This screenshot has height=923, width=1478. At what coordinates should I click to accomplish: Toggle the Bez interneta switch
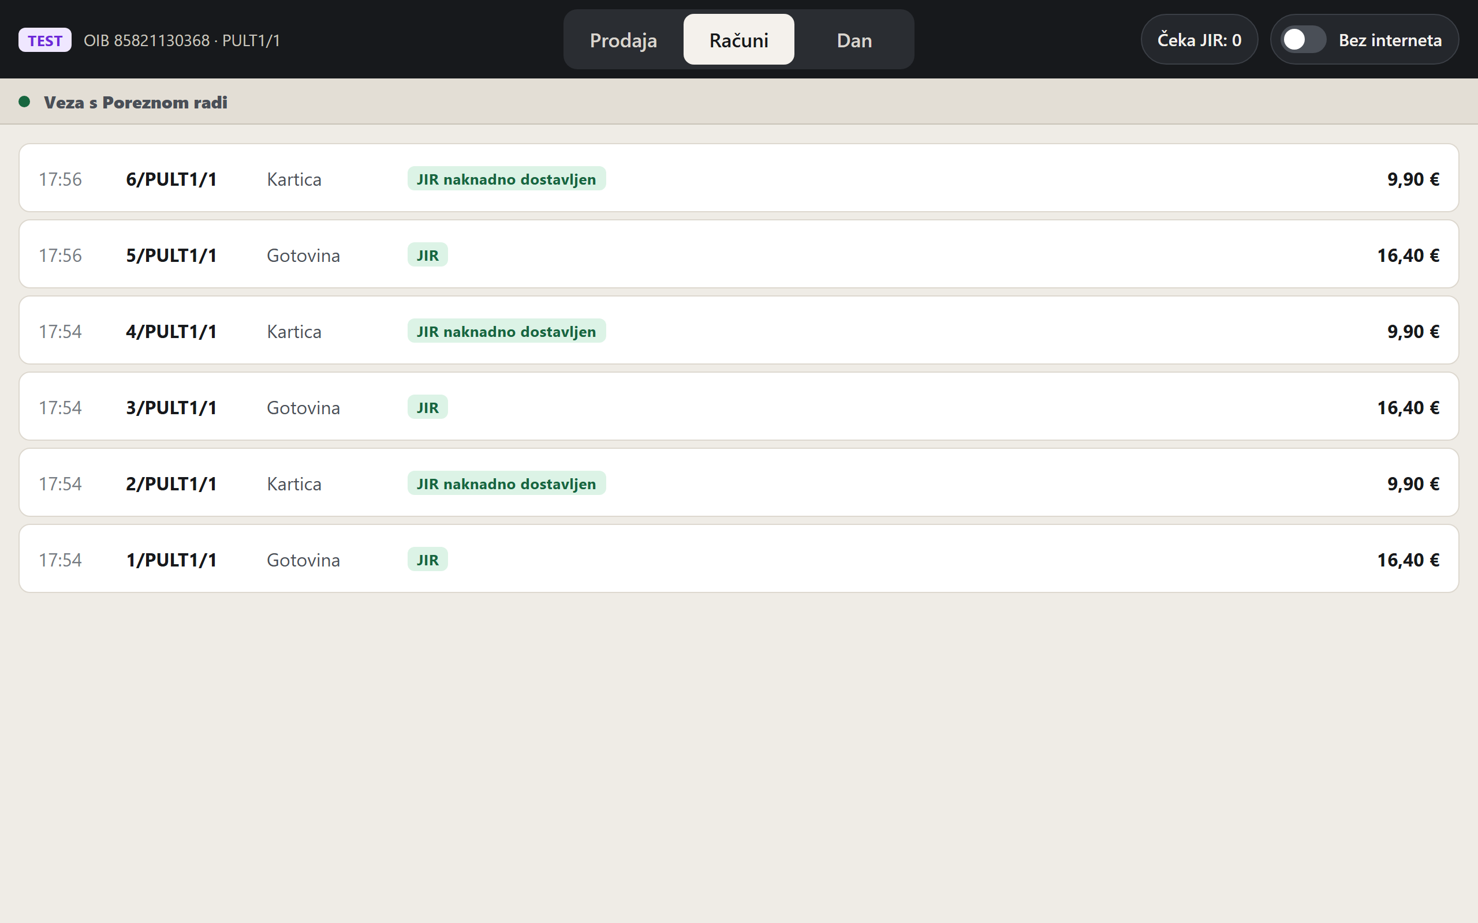coord(1302,40)
